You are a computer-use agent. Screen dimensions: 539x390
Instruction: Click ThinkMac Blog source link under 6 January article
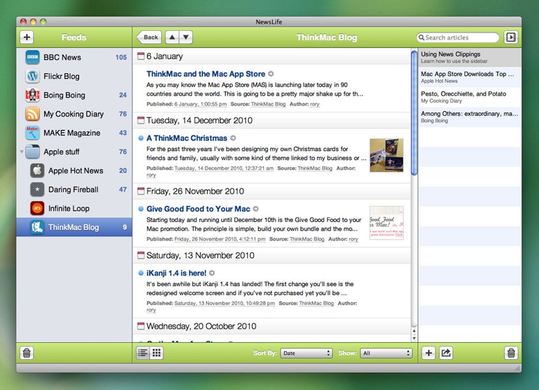click(268, 104)
